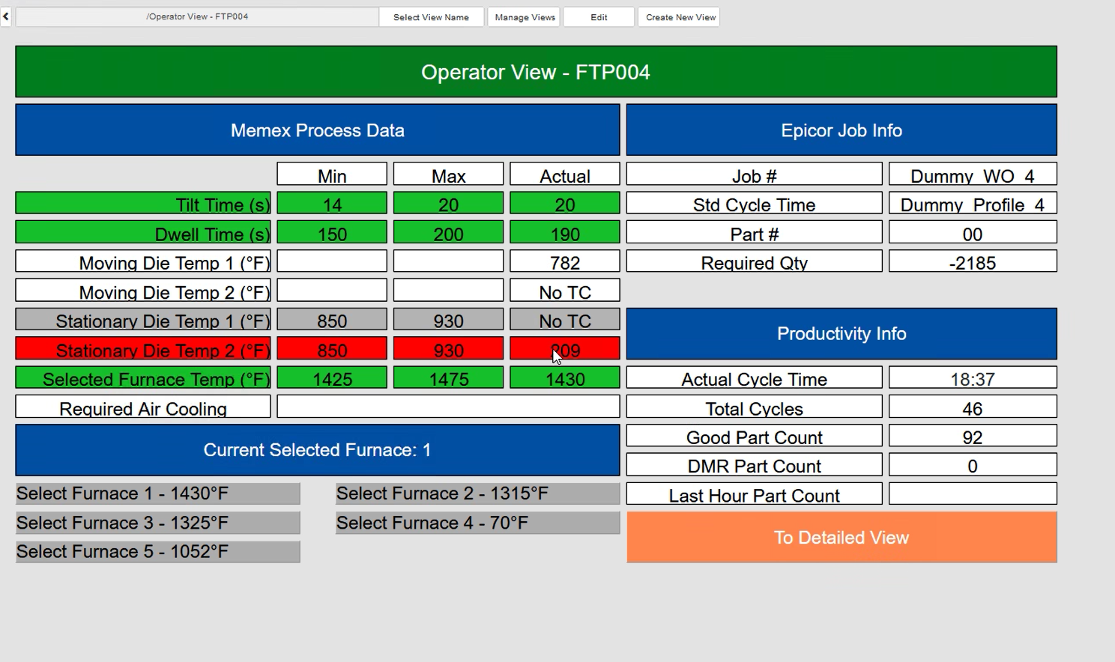Select Furnace 4 at 70°F
Screen dimensions: 1115x662
pyautogui.click(x=477, y=522)
